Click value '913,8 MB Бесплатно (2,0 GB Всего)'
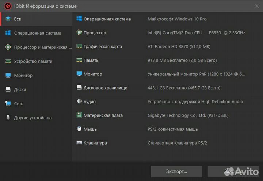263x181 pixels. click(x=182, y=60)
